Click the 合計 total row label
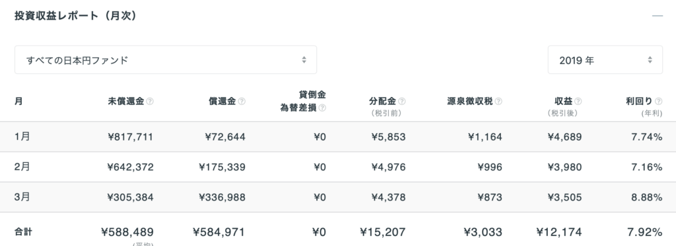Image resolution: width=676 pixels, height=246 pixels. tap(23, 232)
